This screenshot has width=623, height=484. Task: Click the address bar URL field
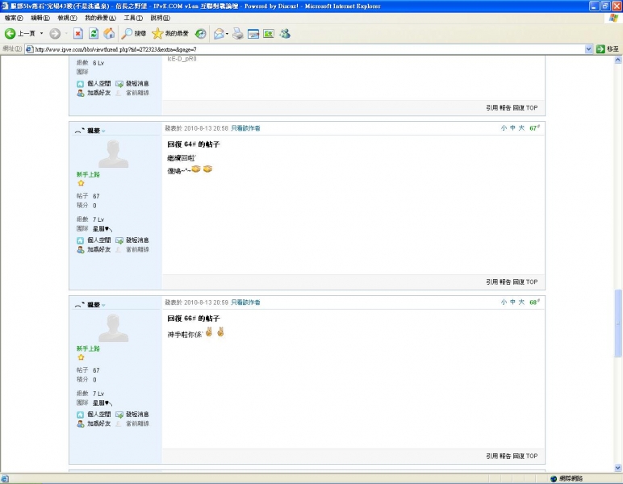307,48
